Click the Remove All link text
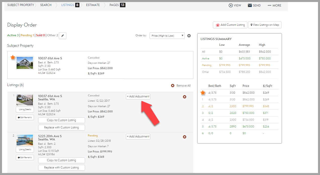This screenshot has height=175, width=320. coord(184,86)
